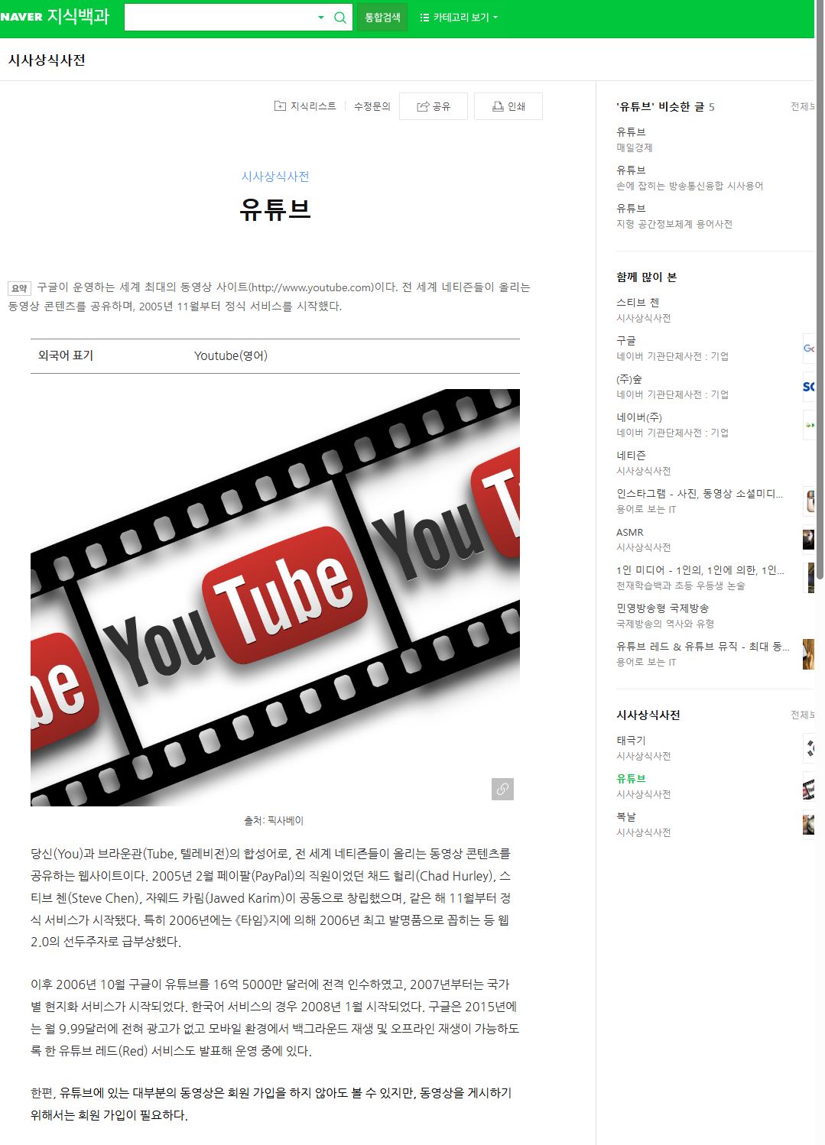825x1145 pixels.
Task: Click the link icon on image
Action: (502, 789)
